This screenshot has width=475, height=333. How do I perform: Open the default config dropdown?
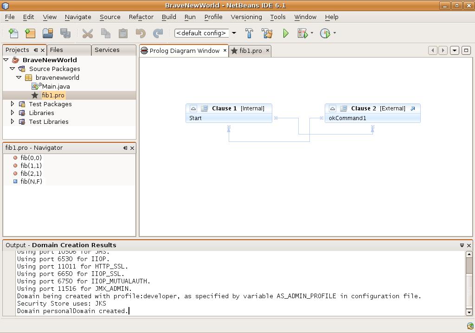click(x=234, y=33)
